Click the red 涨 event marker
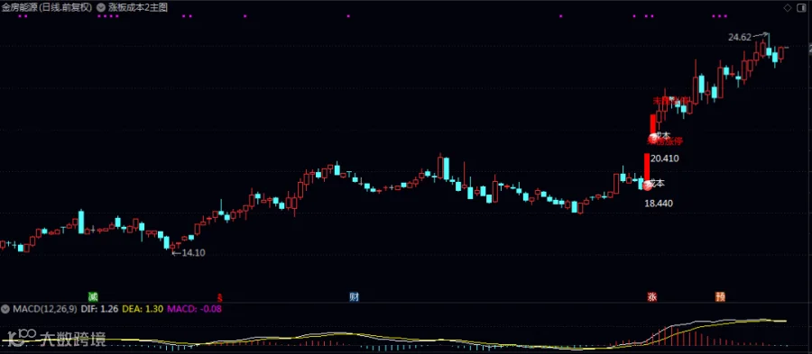Image resolution: width=812 pixels, height=354 pixels. (652, 296)
